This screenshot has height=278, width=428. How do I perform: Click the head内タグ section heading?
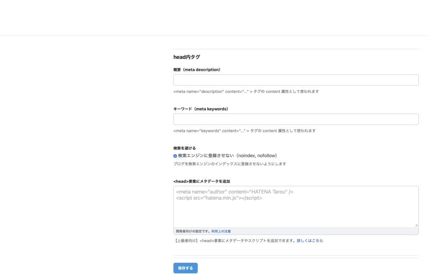pos(187,57)
